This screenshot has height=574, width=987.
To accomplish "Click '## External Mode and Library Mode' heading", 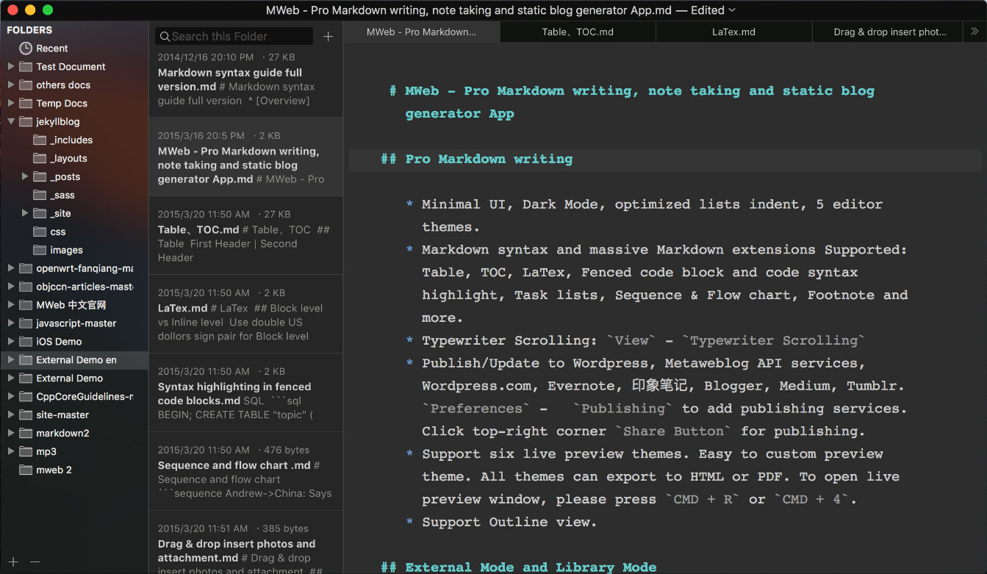I will 518,567.
